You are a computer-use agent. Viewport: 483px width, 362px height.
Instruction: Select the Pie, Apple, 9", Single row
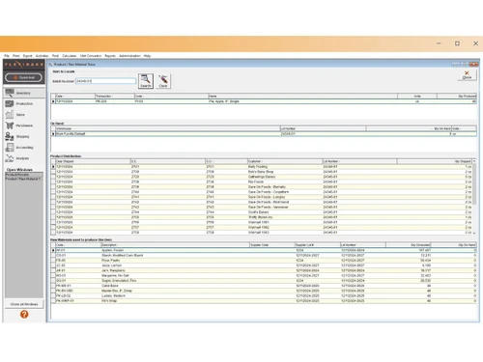[264, 101]
